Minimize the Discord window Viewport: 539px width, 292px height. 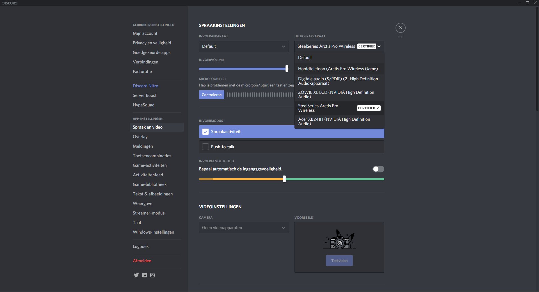(520, 3)
